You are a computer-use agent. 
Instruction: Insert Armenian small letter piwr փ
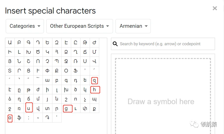tap(85, 108)
